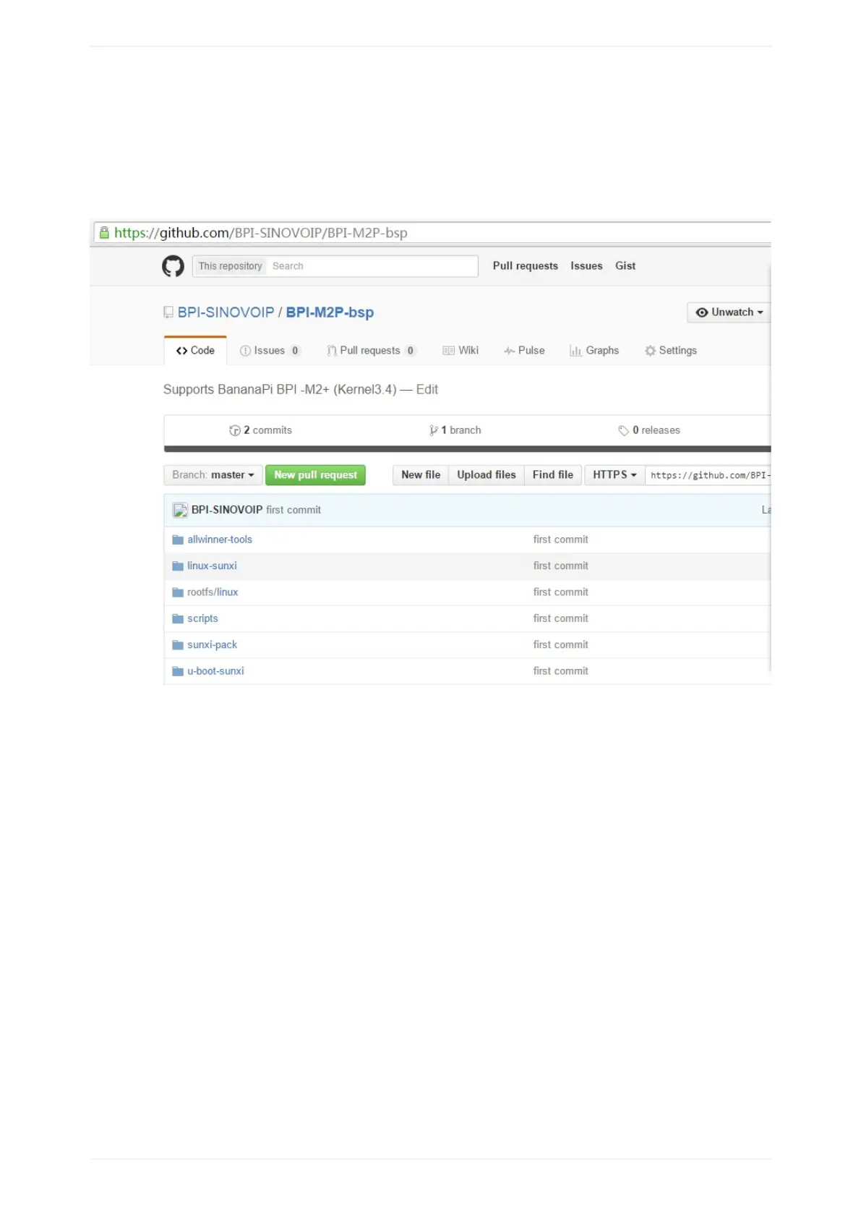Open the scripts folder

pyautogui.click(x=202, y=618)
